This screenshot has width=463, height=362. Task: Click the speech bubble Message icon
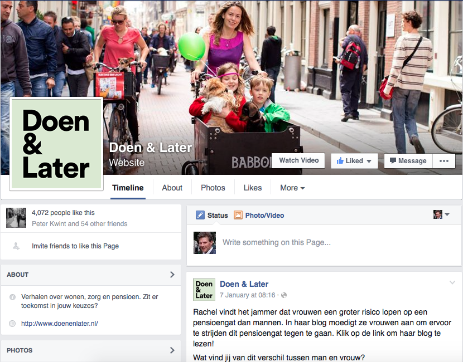tap(393, 160)
